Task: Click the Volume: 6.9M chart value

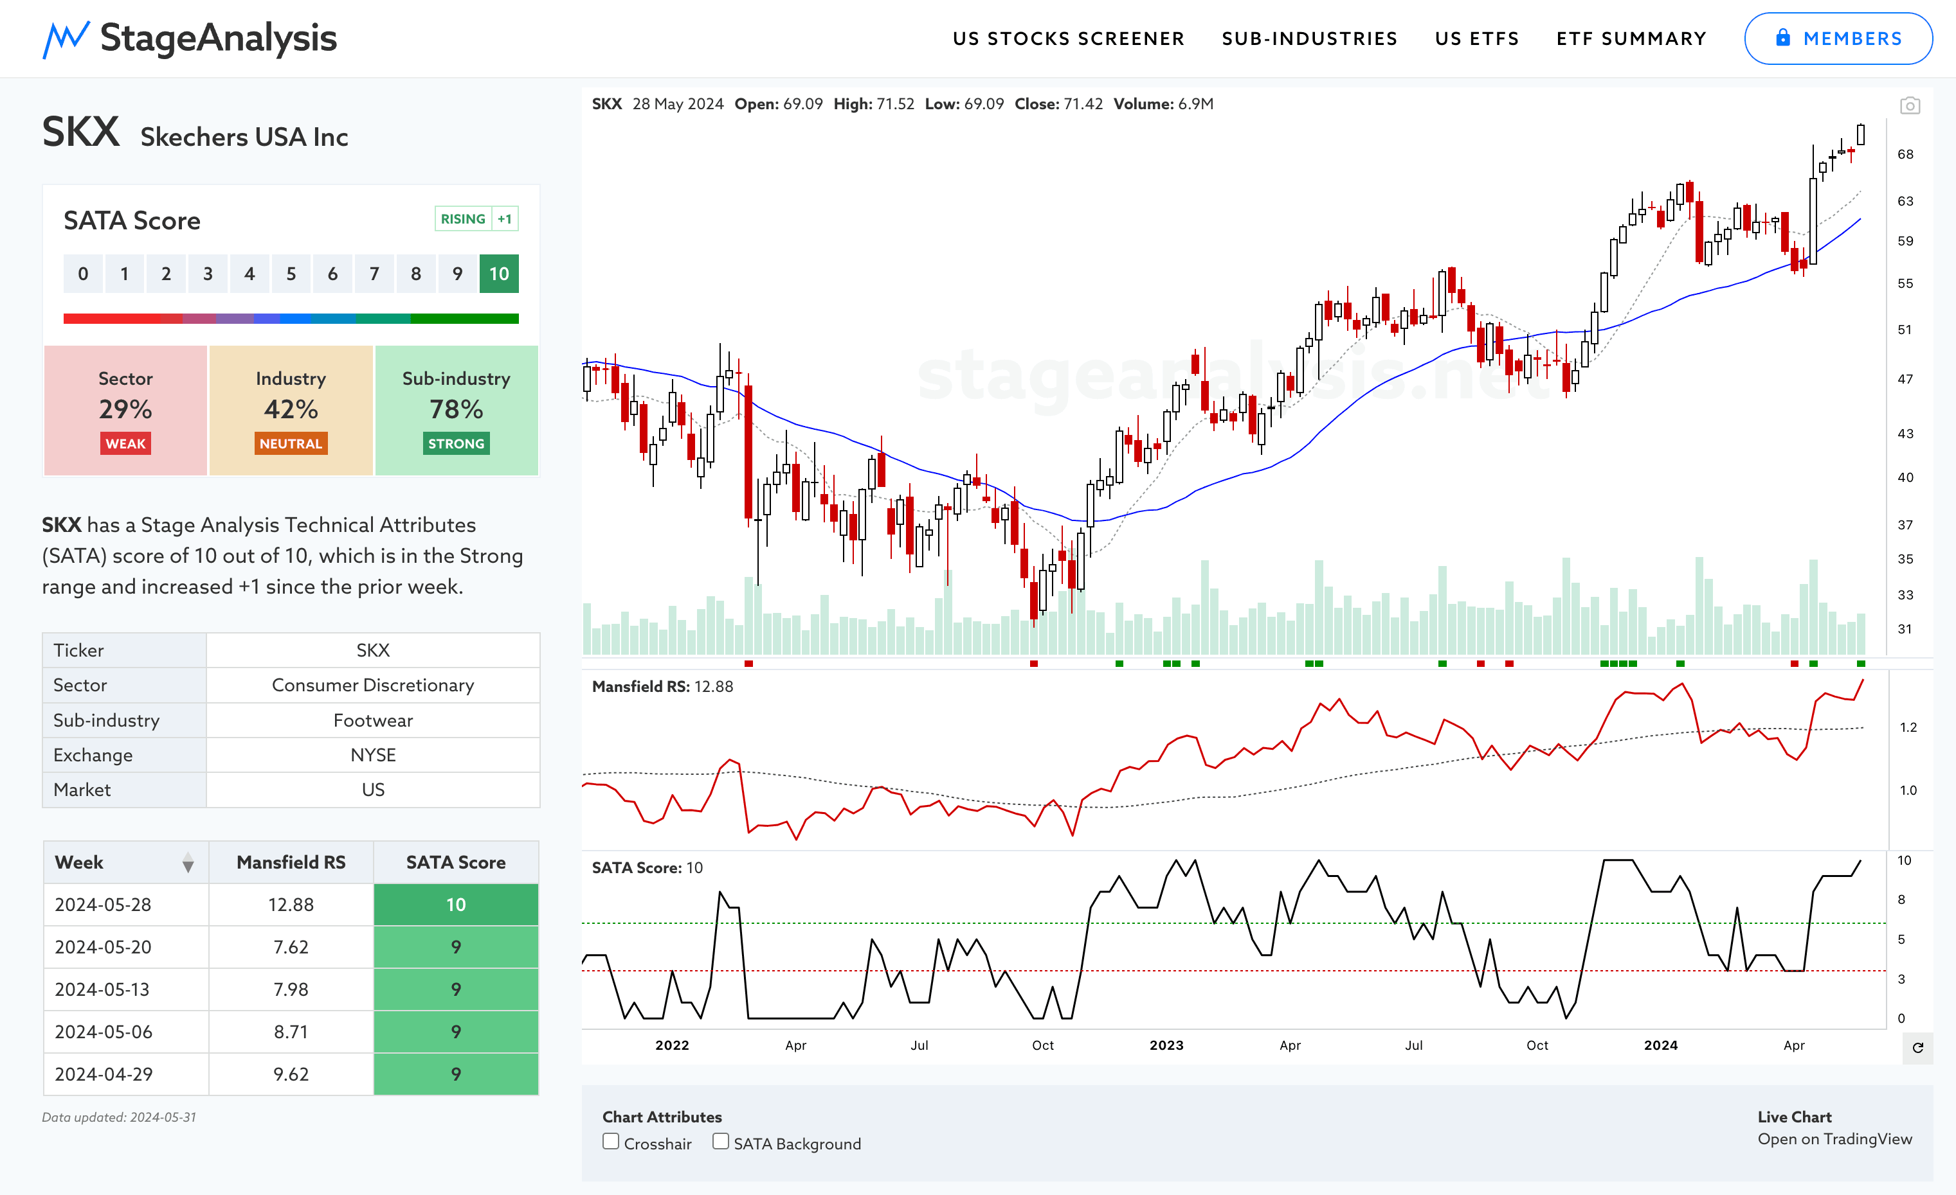Action: coord(1163,104)
